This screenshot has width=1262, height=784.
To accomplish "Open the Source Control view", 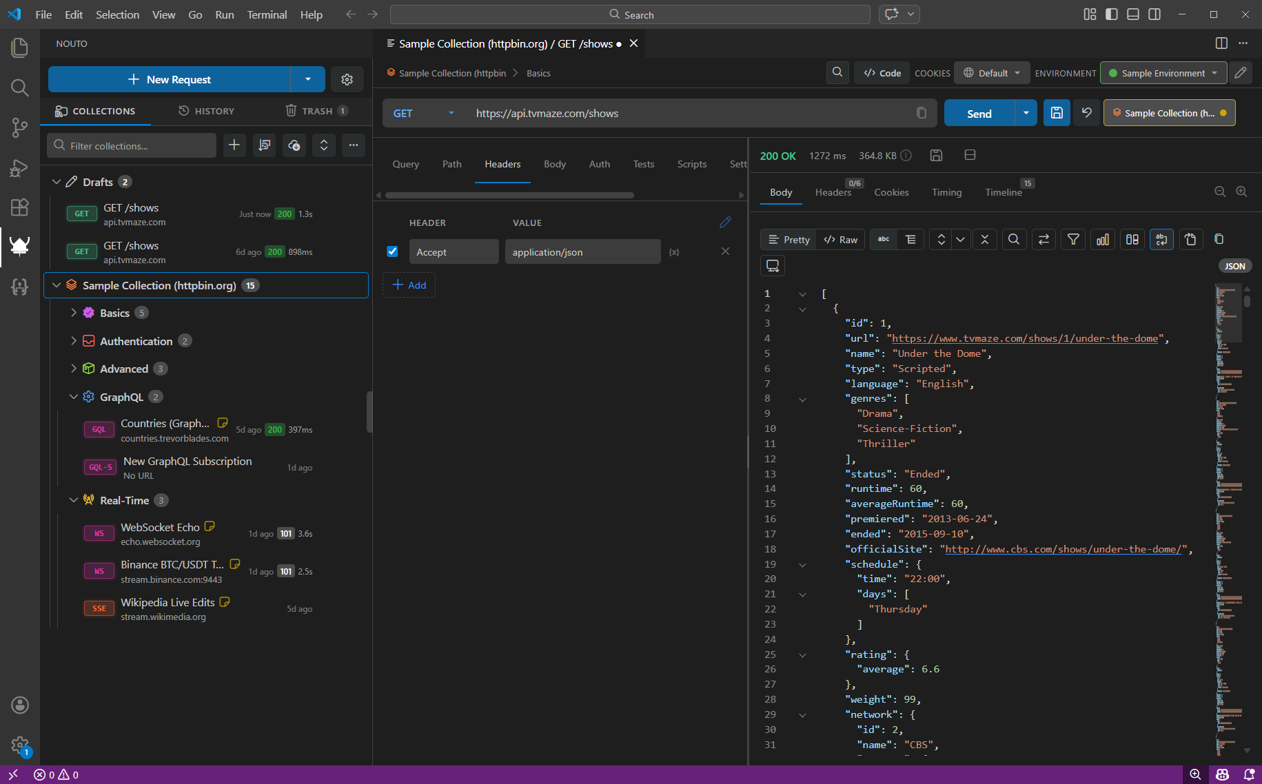I will [19, 127].
